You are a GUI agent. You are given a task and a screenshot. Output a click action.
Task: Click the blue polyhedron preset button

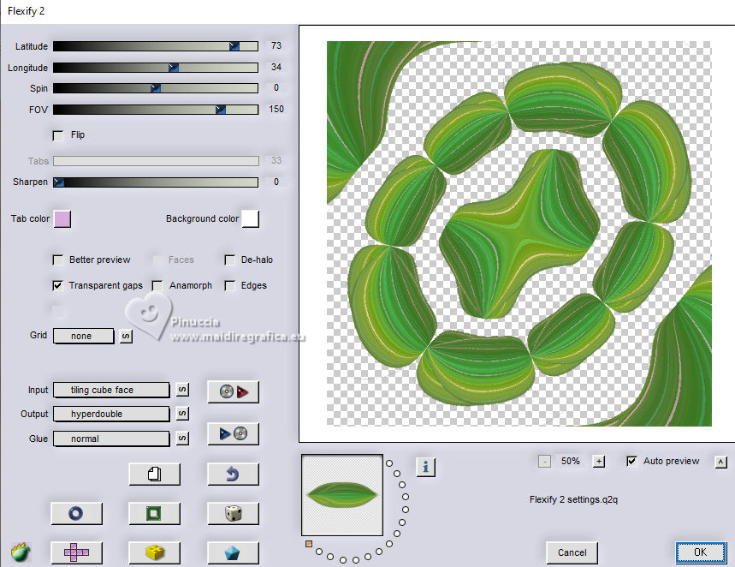(x=233, y=552)
